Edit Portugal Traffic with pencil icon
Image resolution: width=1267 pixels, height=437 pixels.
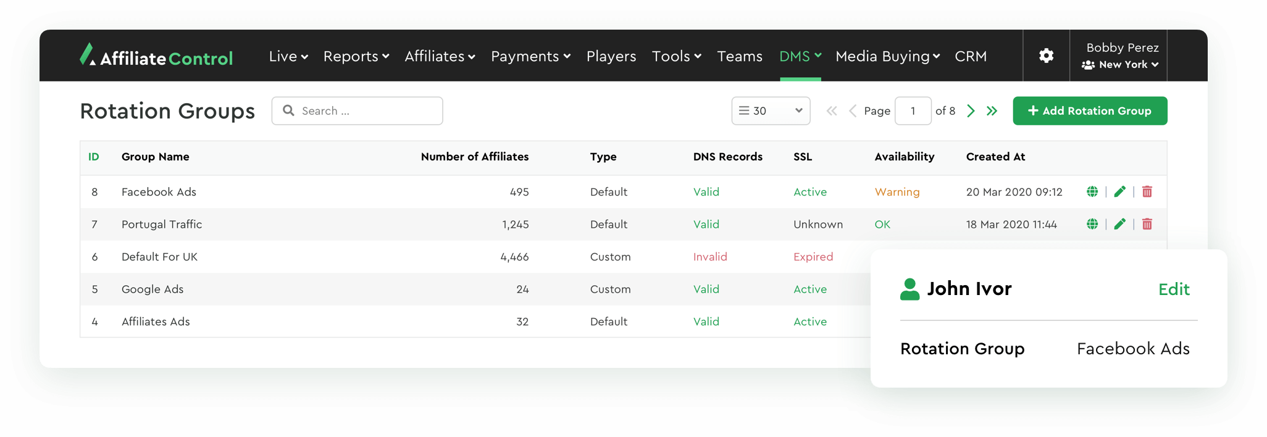(x=1119, y=224)
